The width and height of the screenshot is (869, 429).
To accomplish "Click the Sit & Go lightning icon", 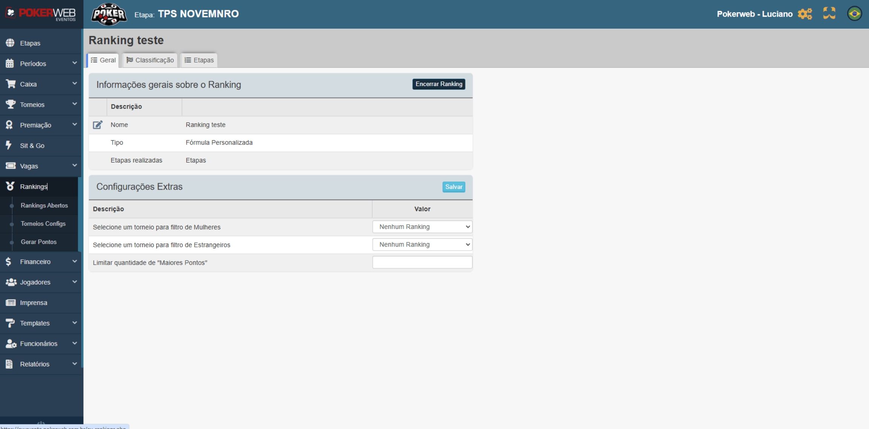I will coord(9,146).
